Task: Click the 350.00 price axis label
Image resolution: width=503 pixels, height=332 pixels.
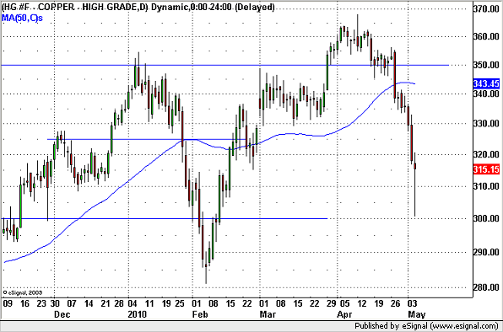Action: pyautogui.click(x=486, y=65)
